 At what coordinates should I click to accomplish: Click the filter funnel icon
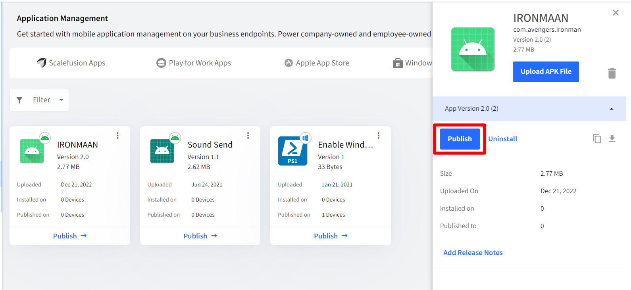coord(19,100)
